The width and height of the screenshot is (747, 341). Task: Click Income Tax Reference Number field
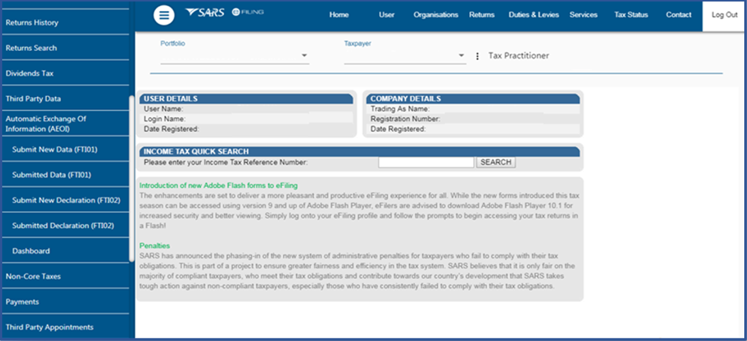(426, 163)
